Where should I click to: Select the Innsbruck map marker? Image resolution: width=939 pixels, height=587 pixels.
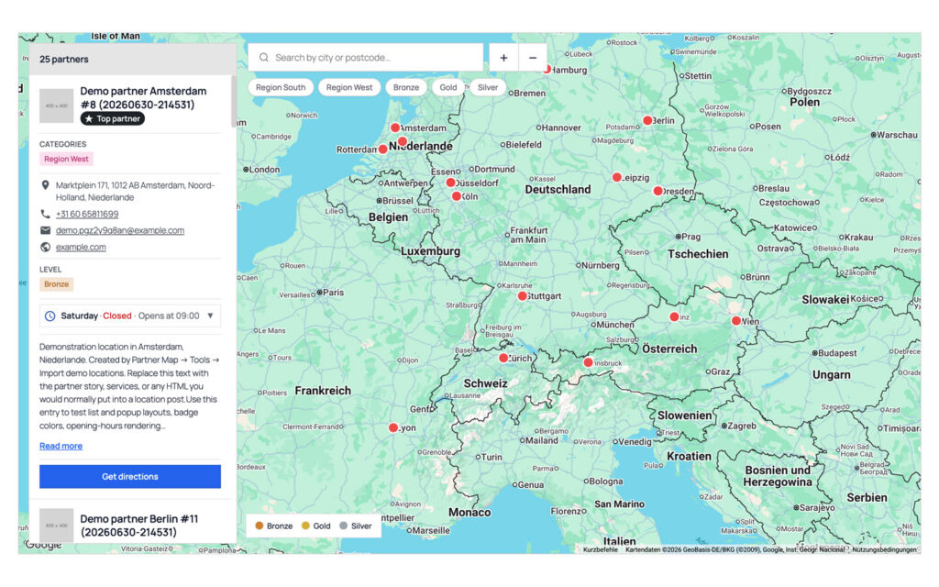pos(588,362)
